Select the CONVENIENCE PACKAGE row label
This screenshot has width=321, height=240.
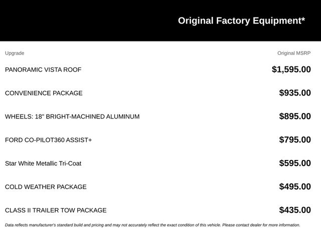pos(44,93)
